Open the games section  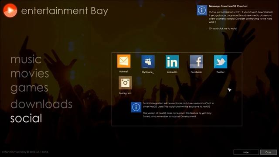coord(29,88)
